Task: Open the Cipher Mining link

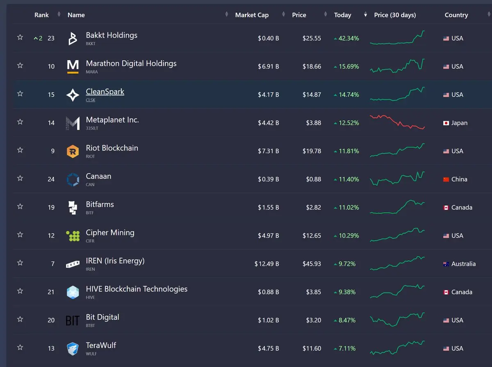Action: pos(110,233)
